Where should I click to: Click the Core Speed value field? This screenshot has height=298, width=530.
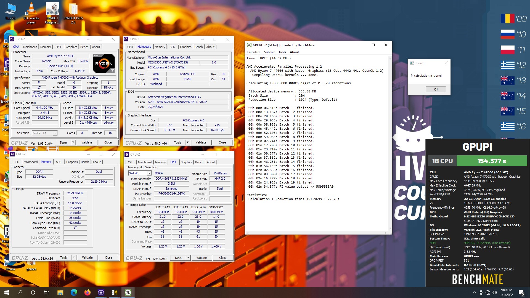[x=45, y=108]
